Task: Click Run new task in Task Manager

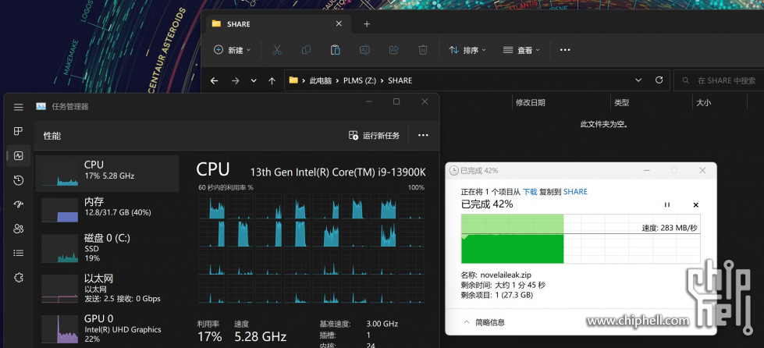Action: 375,136
